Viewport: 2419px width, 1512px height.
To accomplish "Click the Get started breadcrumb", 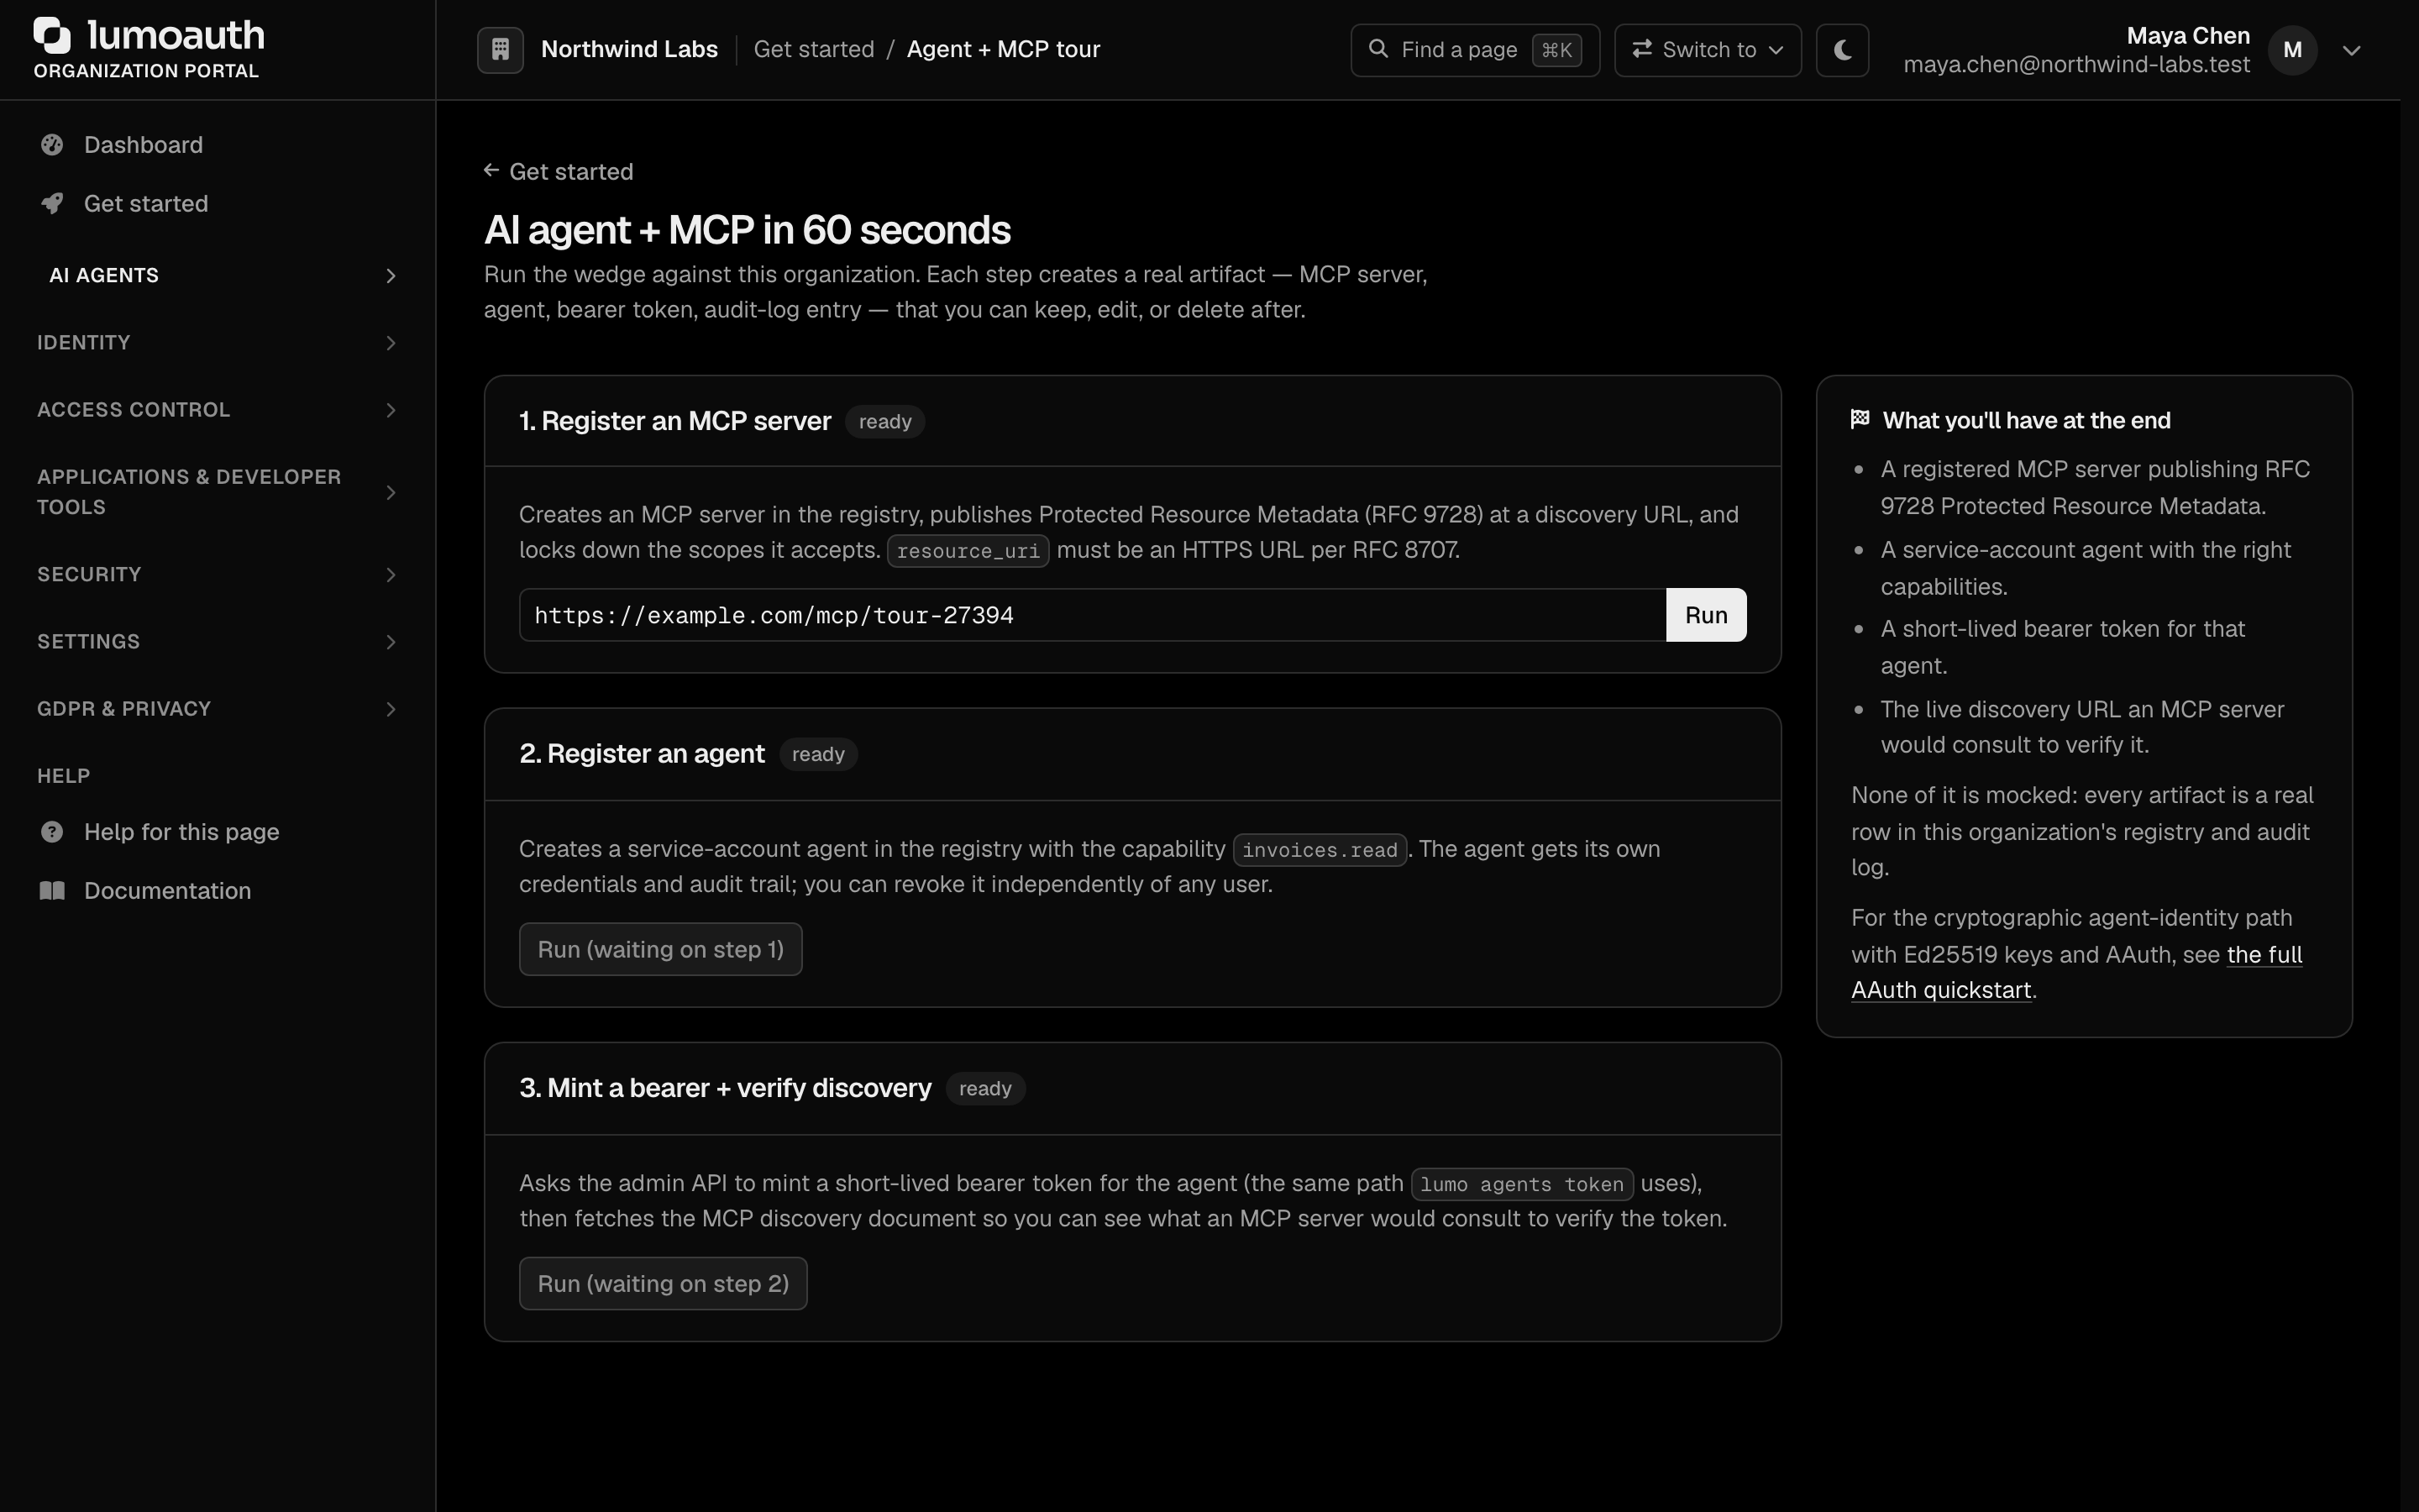I will click(814, 49).
